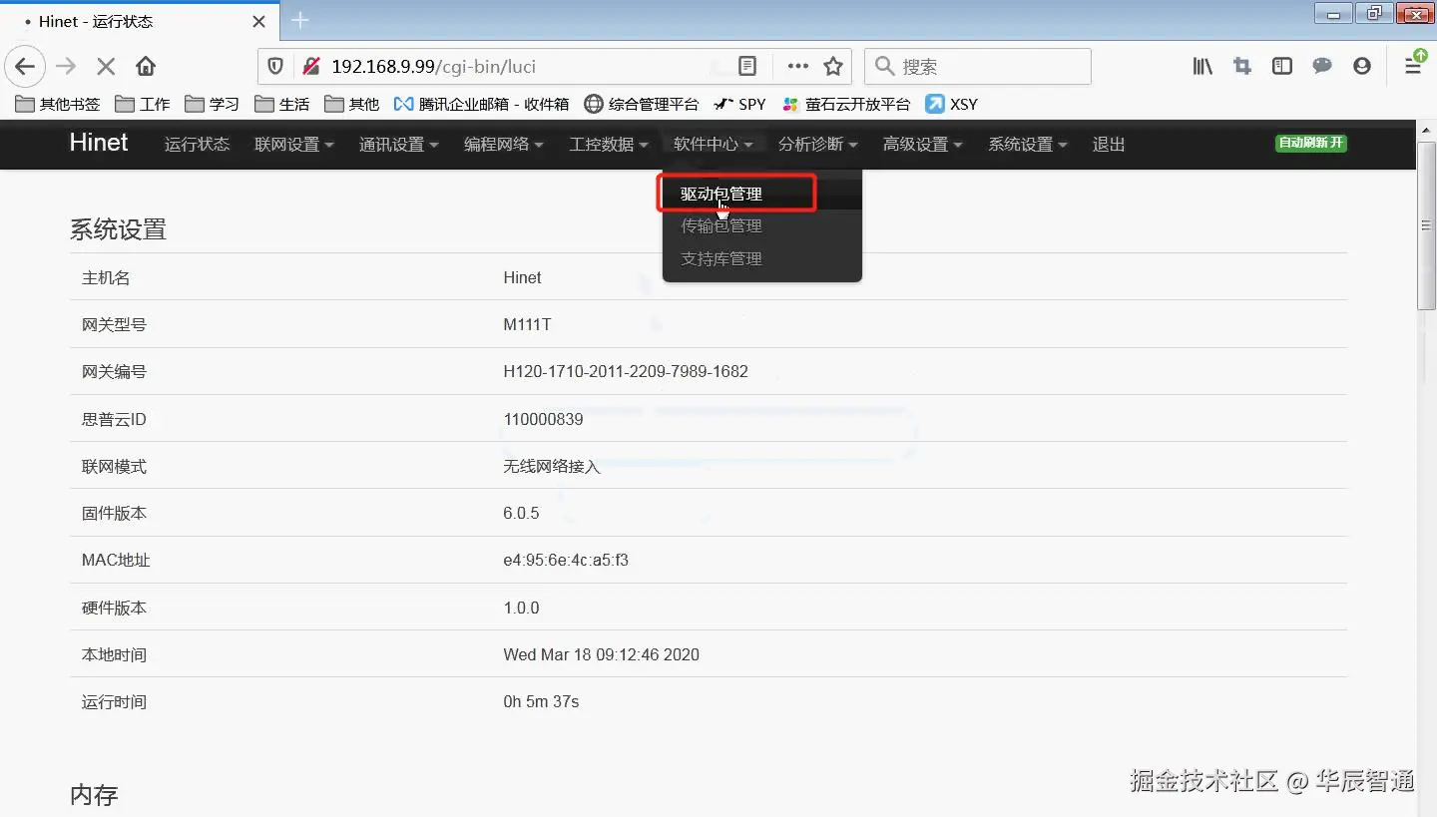This screenshot has height=817, width=1437.
Task: Open the 其他书签 bookmarks folder
Action: 58,104
